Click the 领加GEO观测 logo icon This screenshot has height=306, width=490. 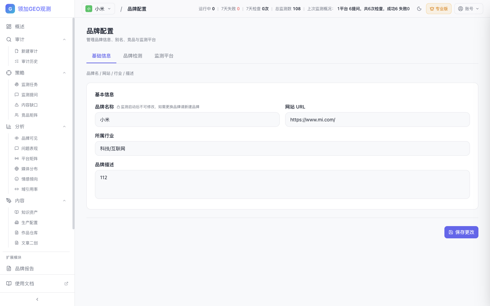(x=10, y=9)
